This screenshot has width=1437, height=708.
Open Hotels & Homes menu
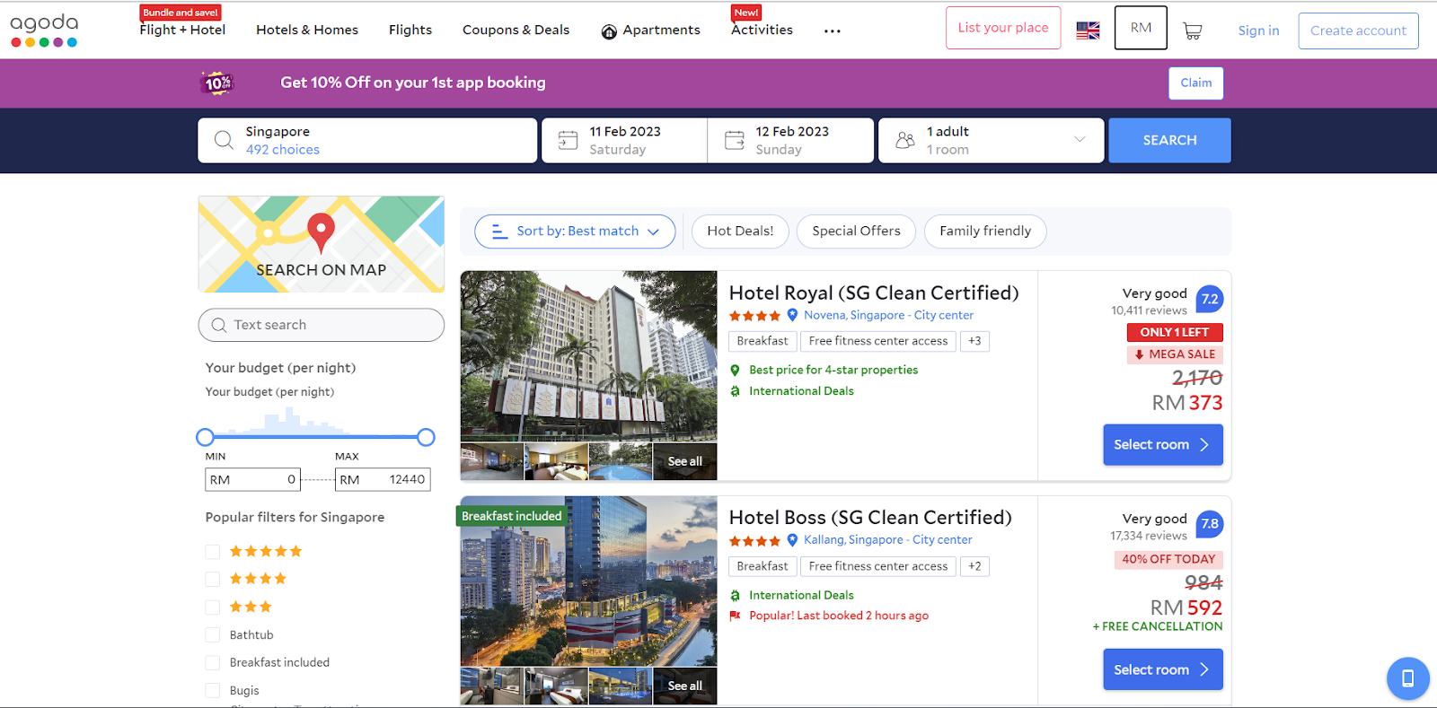click(307, 30)
